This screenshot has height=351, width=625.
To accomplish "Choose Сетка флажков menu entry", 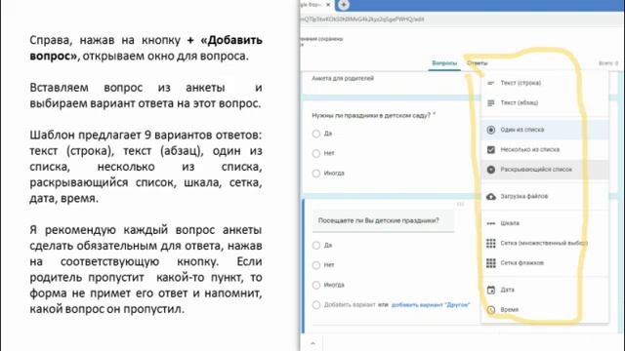I will click(545, 263).
